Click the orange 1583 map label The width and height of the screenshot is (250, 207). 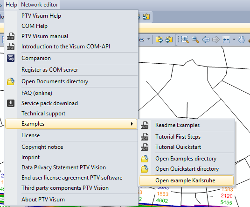(x=227, y=189)
